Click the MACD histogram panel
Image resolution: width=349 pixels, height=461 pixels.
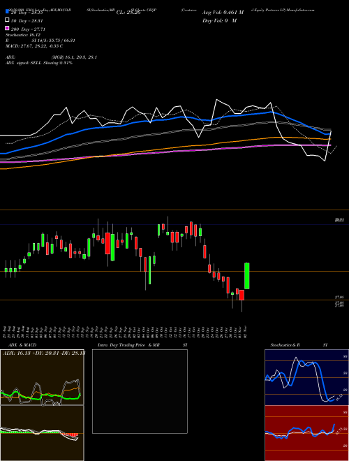(42, 433)
